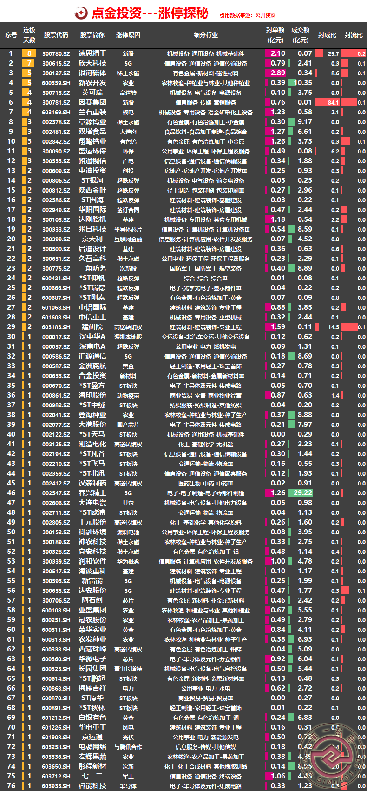Select stock name 欣天科技
Viewport: 367px width, 791px height.
92,63
